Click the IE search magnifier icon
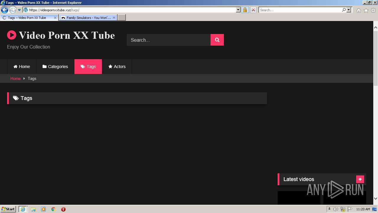378x213 pixels. click(x=344, y=10)
